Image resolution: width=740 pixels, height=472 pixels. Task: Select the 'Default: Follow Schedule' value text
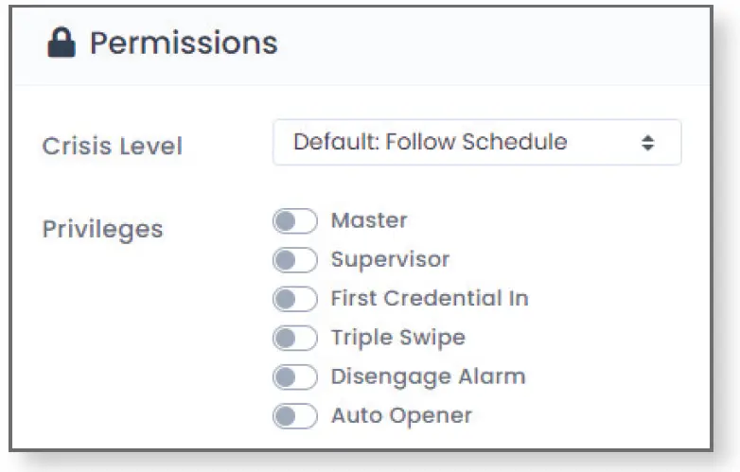[430, 143]
